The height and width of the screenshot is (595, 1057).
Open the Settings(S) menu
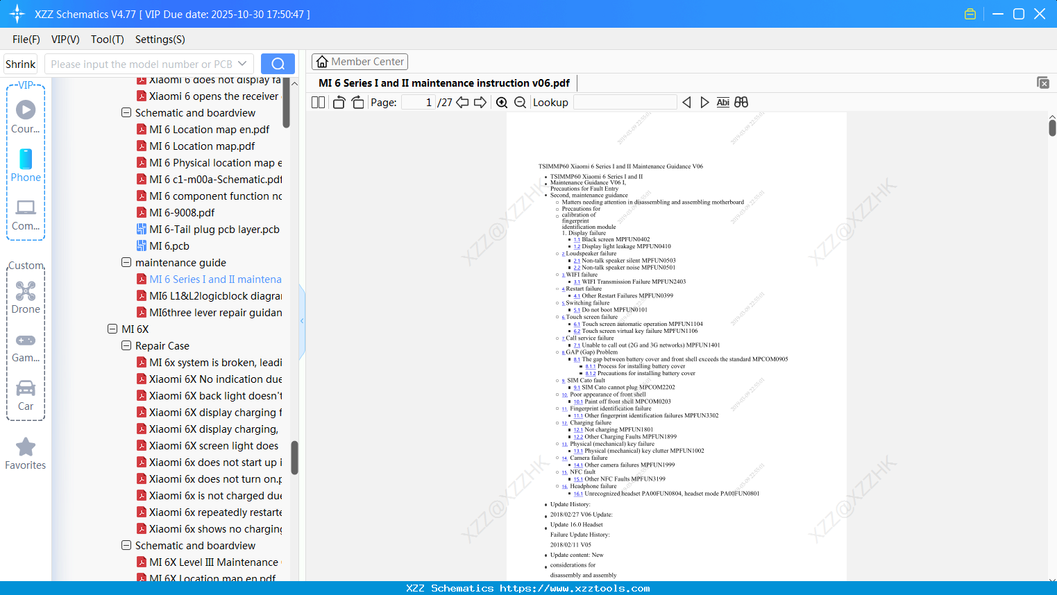click(160, 40)
